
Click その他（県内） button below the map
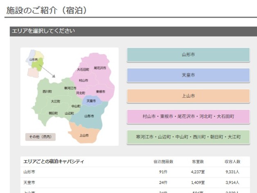(40, 136)
